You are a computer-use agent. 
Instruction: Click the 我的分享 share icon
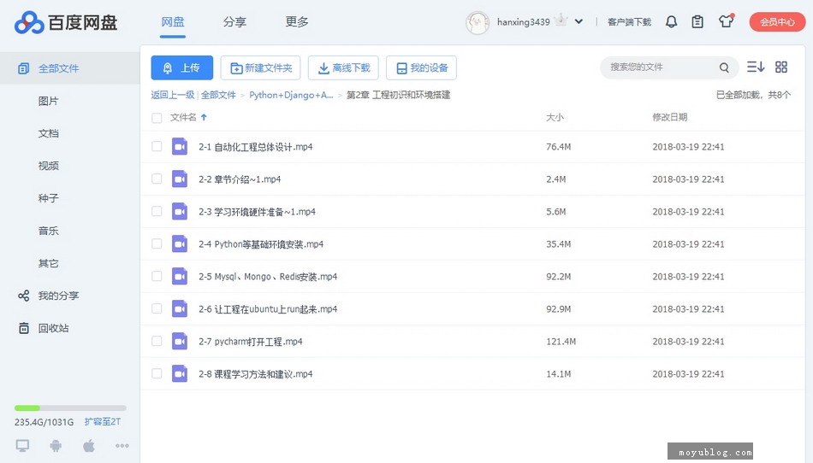(23, 296)
